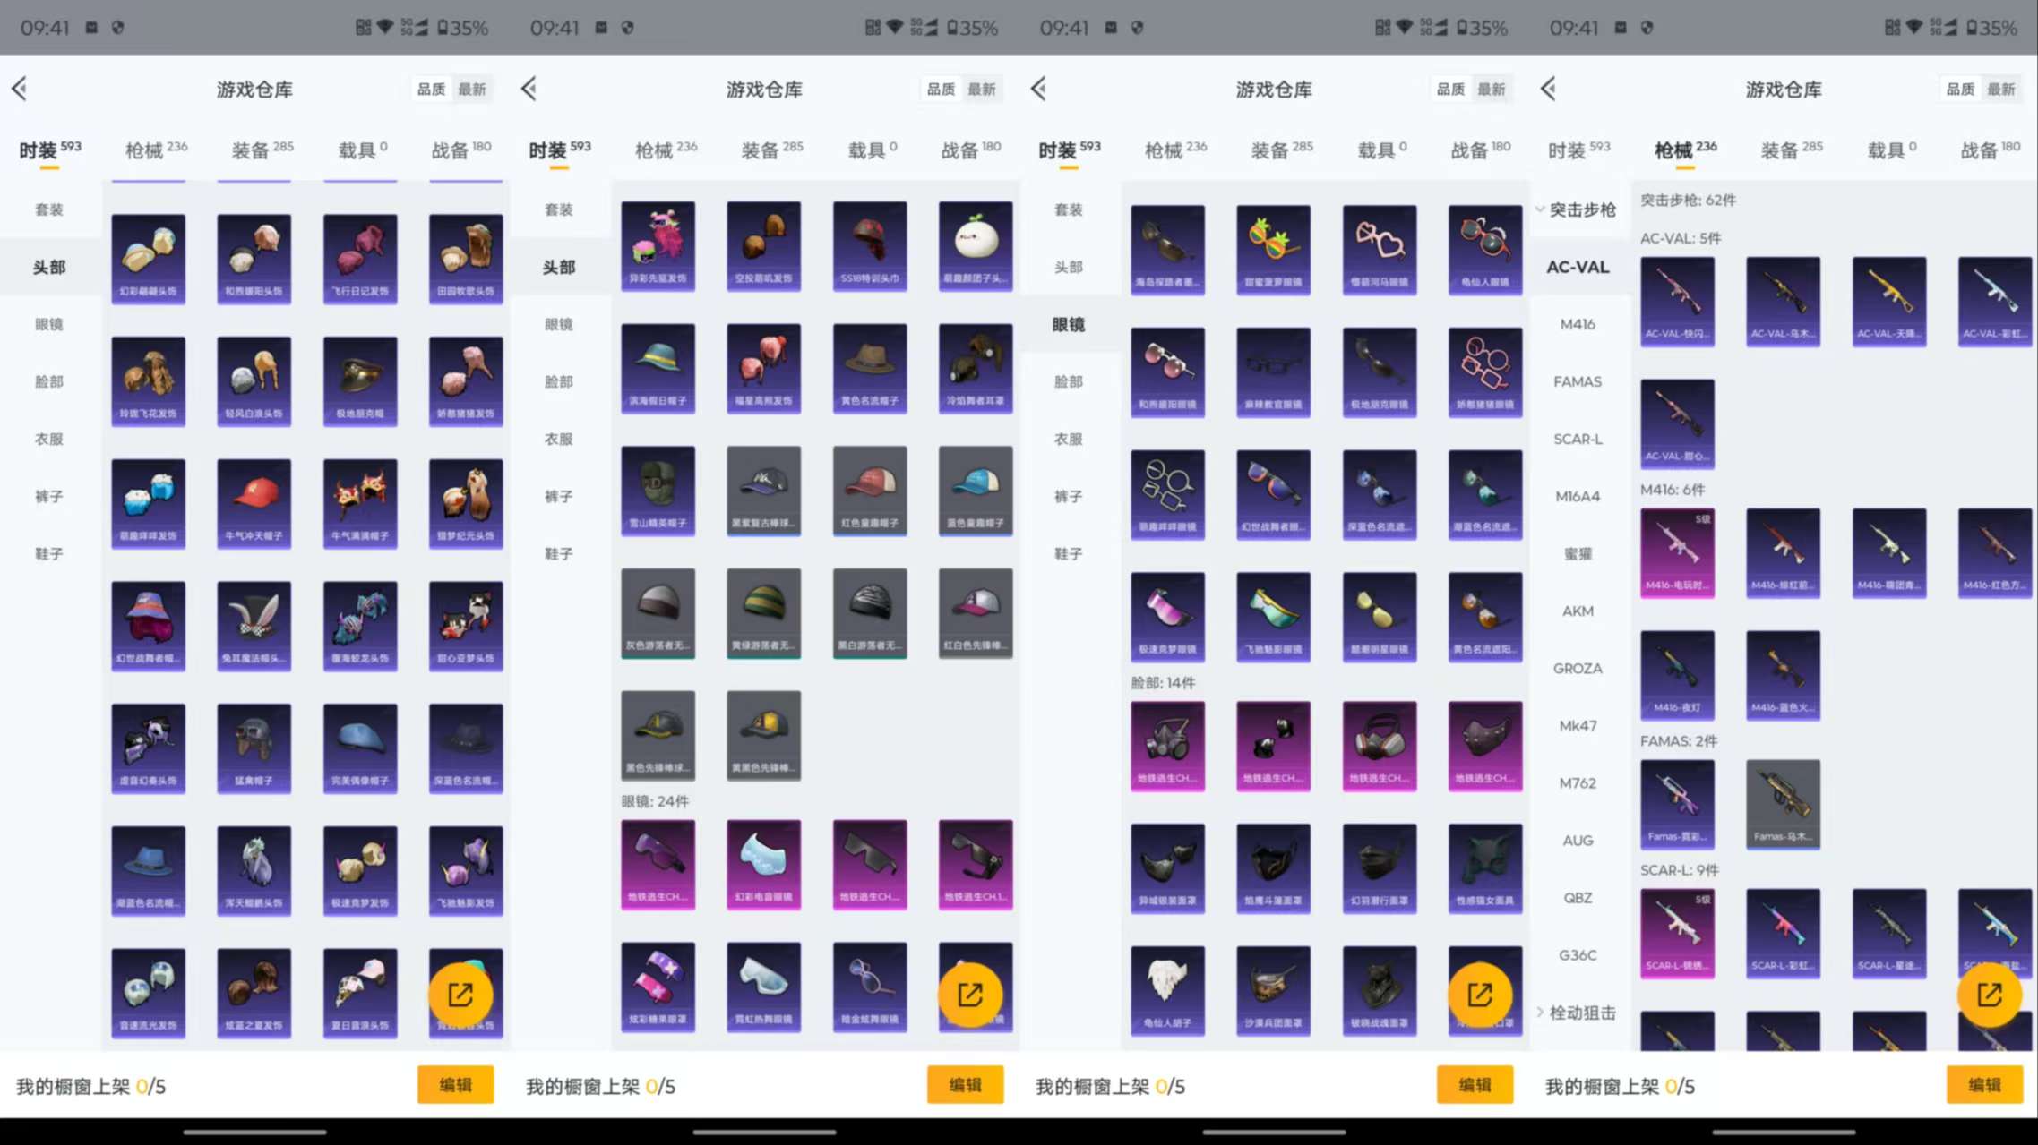Image resolution: width=2038 pixels, height=1145 pixels.
Task: Select the SCAR-L weapon filter
Action: coord(1578,439)
